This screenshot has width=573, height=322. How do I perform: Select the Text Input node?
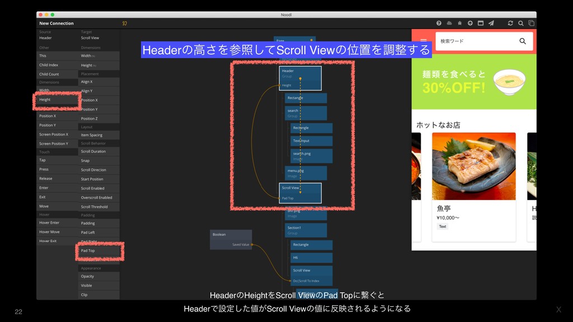pos(311,141)
